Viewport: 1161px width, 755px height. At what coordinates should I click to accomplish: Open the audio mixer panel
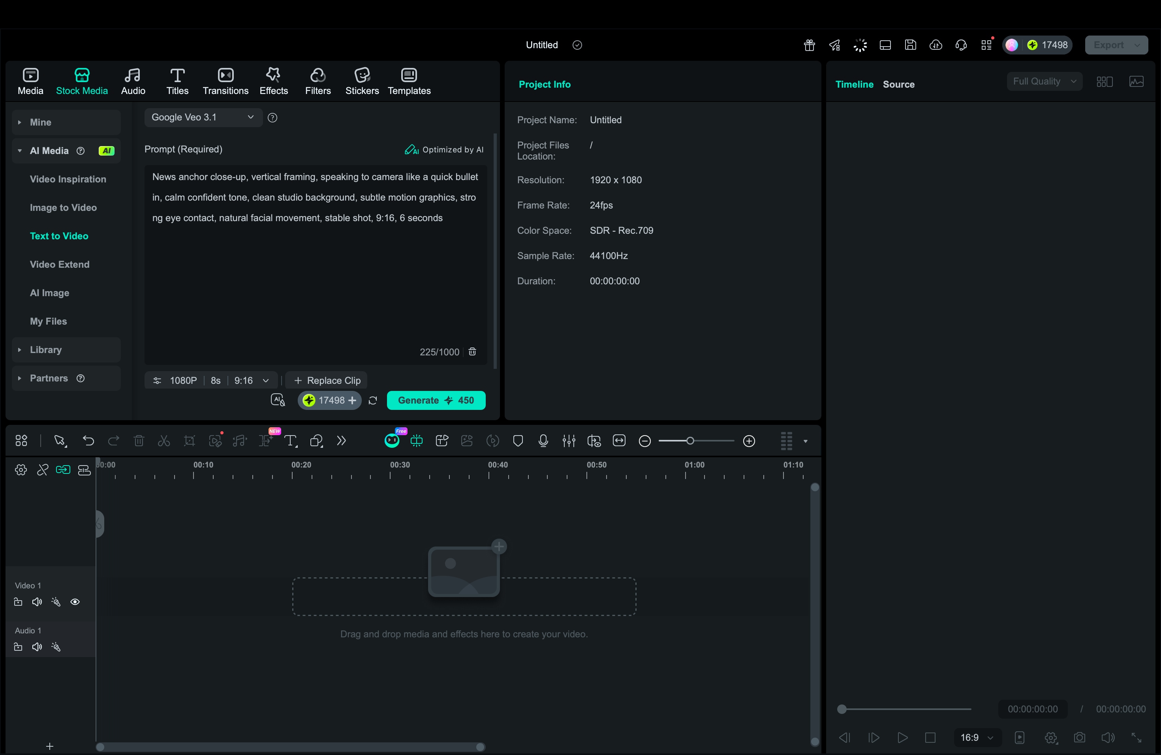pyautogui.click(x=569, y=440)
